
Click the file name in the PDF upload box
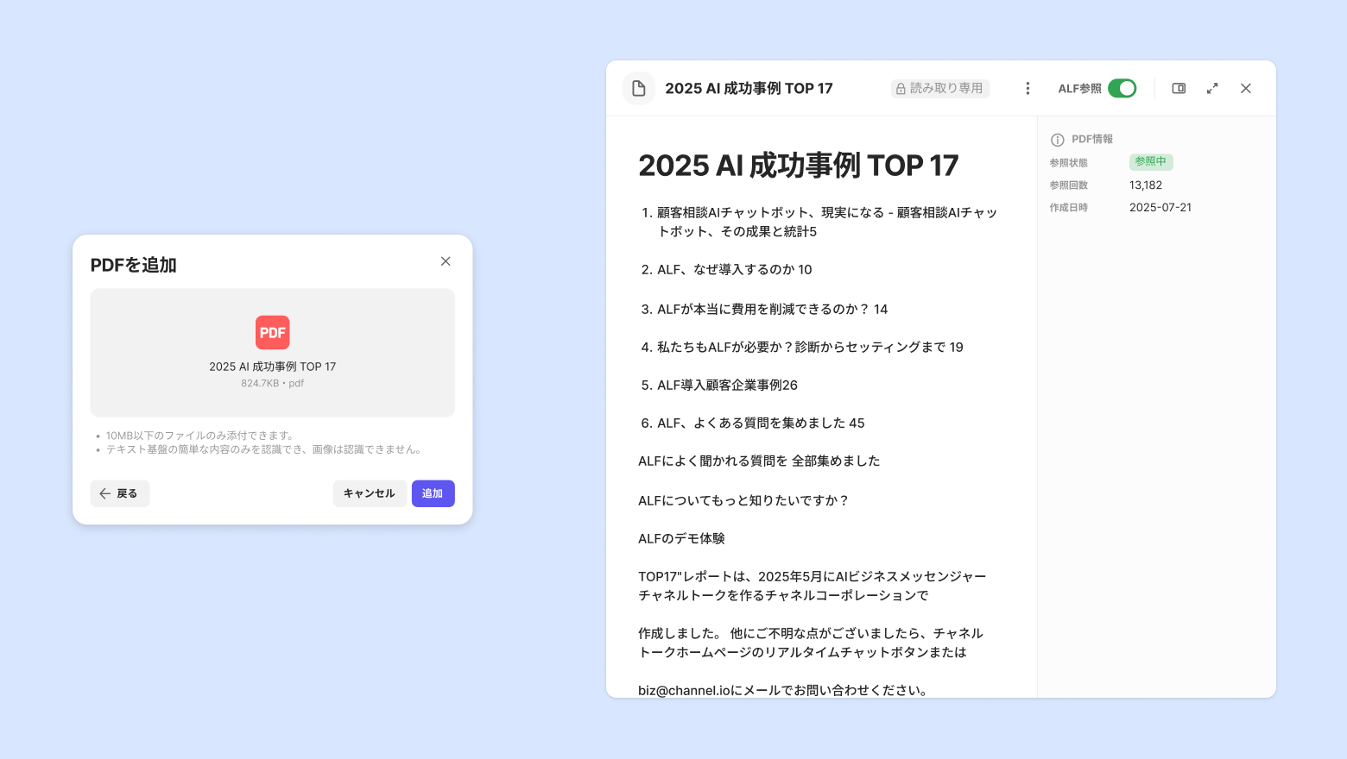[x=273, y=367]
